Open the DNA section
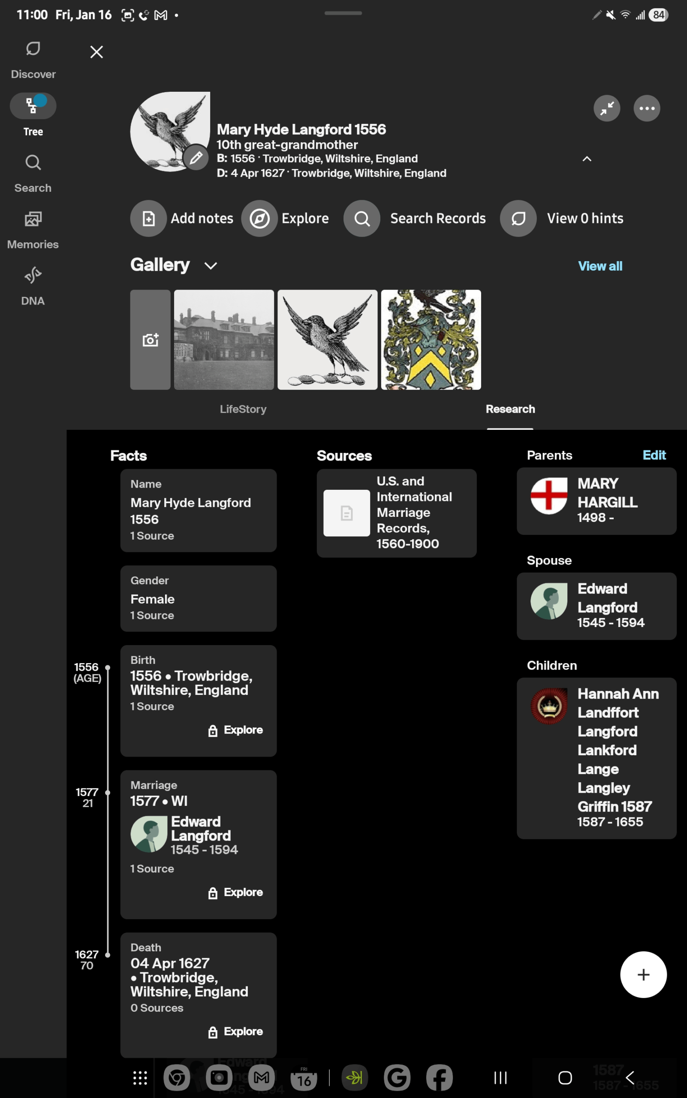The width and height of the screenshot is (687, 1098). click(33, 276)
